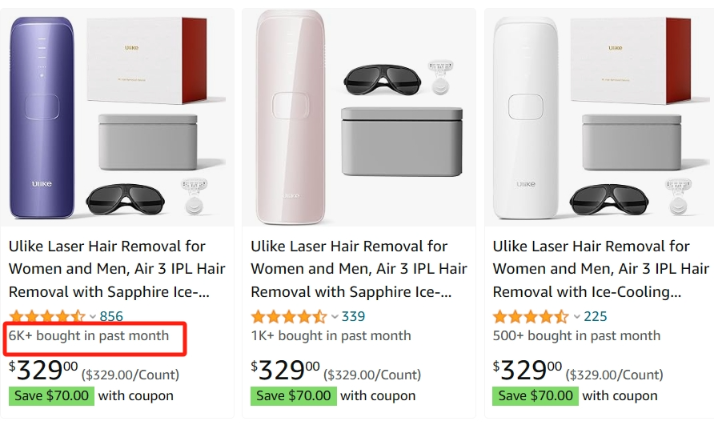Click star rating of the purple Ulike product
The width and height of the screenshot is (714, 425).
tap(46, 317)
